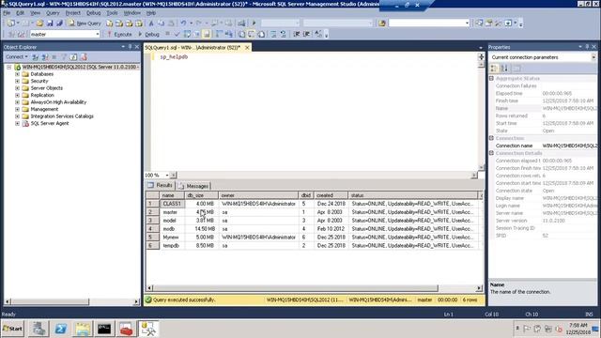The height and width of the screenshot is (338, 601).
Task: Click the Connection name property row
Action: click(x=543, y=146)
